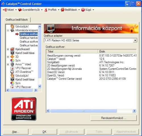The height and width of the screenshot is (136, 142).
Task: Click the second Szín color-wheel icon
Action: 12,83
